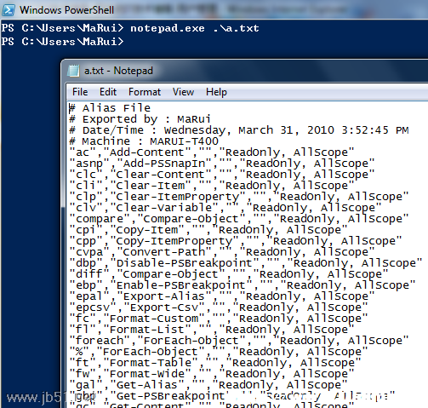Place cursor on "# Alias File" line
Screen dimensions: 428x408
point(110,108)
